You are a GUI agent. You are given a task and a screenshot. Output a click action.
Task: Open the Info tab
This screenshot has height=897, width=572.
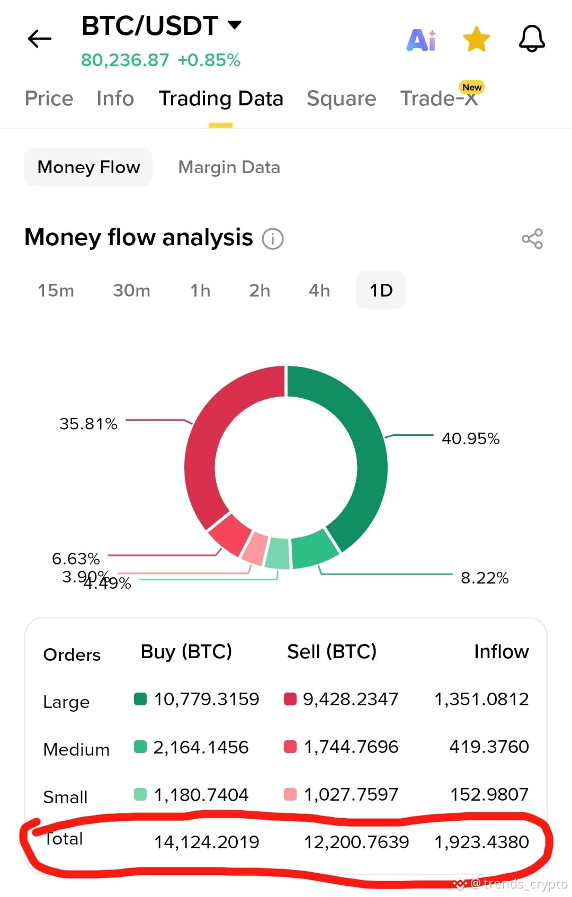pyautogui.click(x=115, y=98)
